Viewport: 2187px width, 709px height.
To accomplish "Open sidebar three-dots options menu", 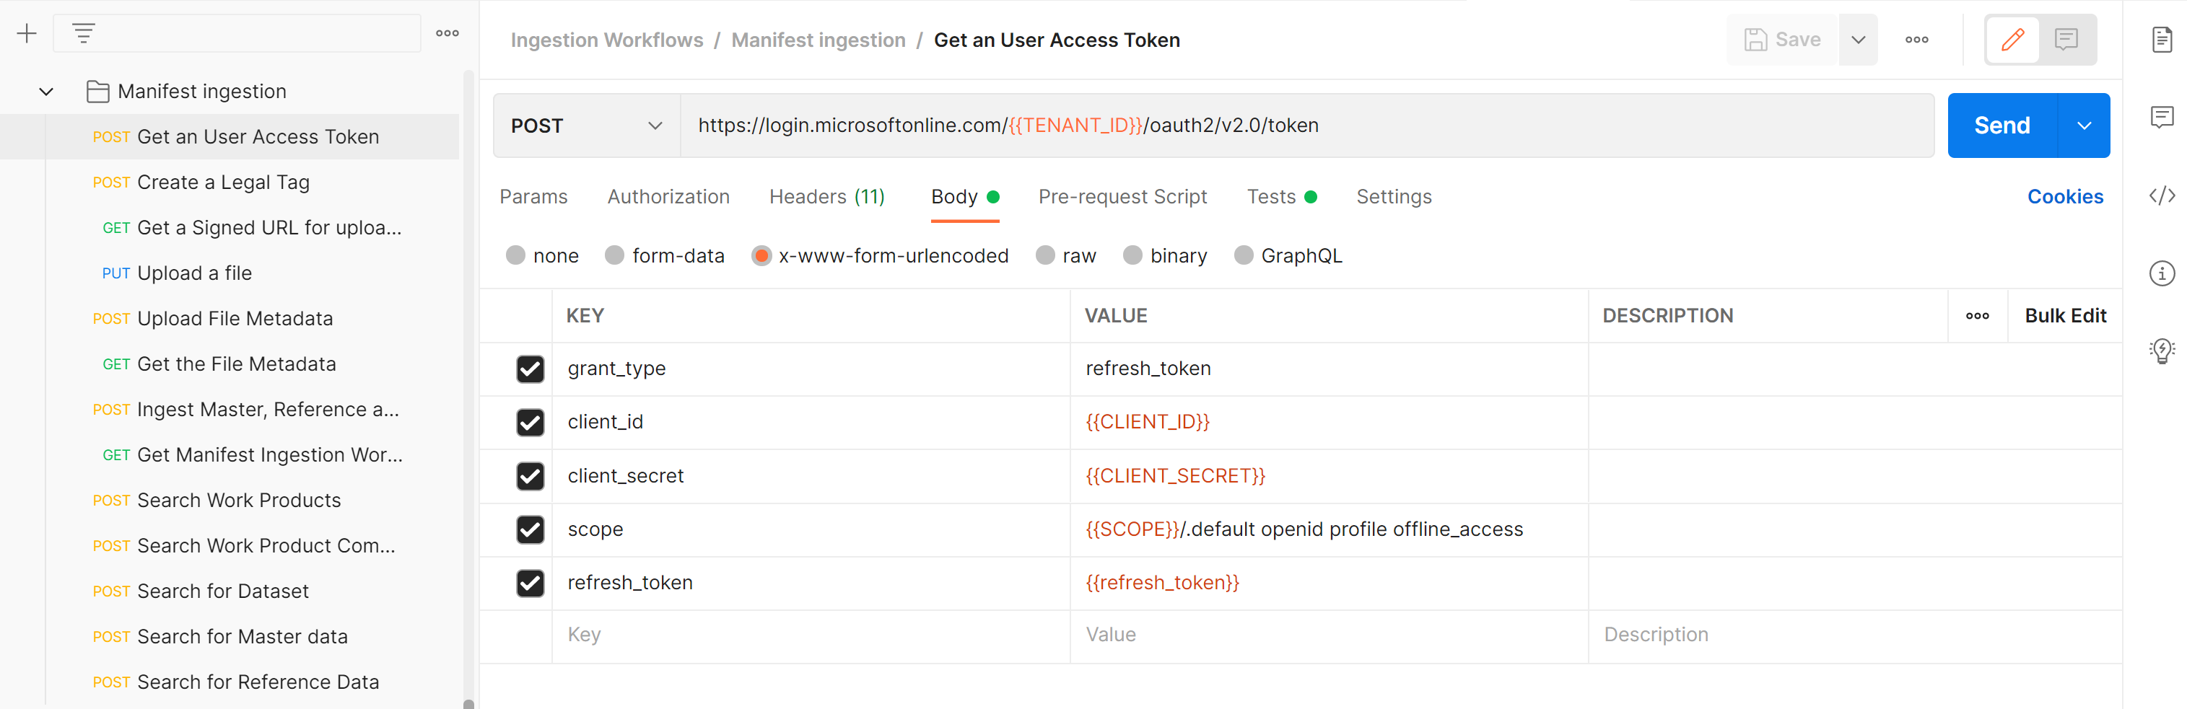I will tap(448, 33).
